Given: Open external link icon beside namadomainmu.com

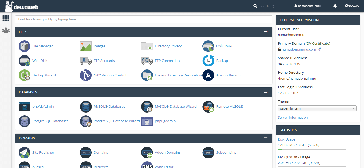Looking at the screenshot, I should pyautogui.click(x=319, y=49).
